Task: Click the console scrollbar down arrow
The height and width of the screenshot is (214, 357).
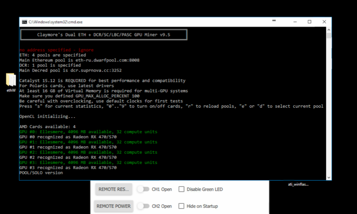Action: click(x=329, y=178)
